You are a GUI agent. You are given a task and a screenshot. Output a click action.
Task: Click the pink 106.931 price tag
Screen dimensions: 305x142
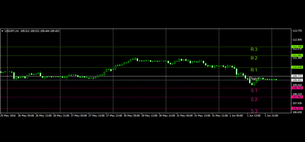pos(298,109)
